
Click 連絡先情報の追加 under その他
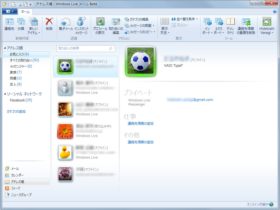click(141, 142)
